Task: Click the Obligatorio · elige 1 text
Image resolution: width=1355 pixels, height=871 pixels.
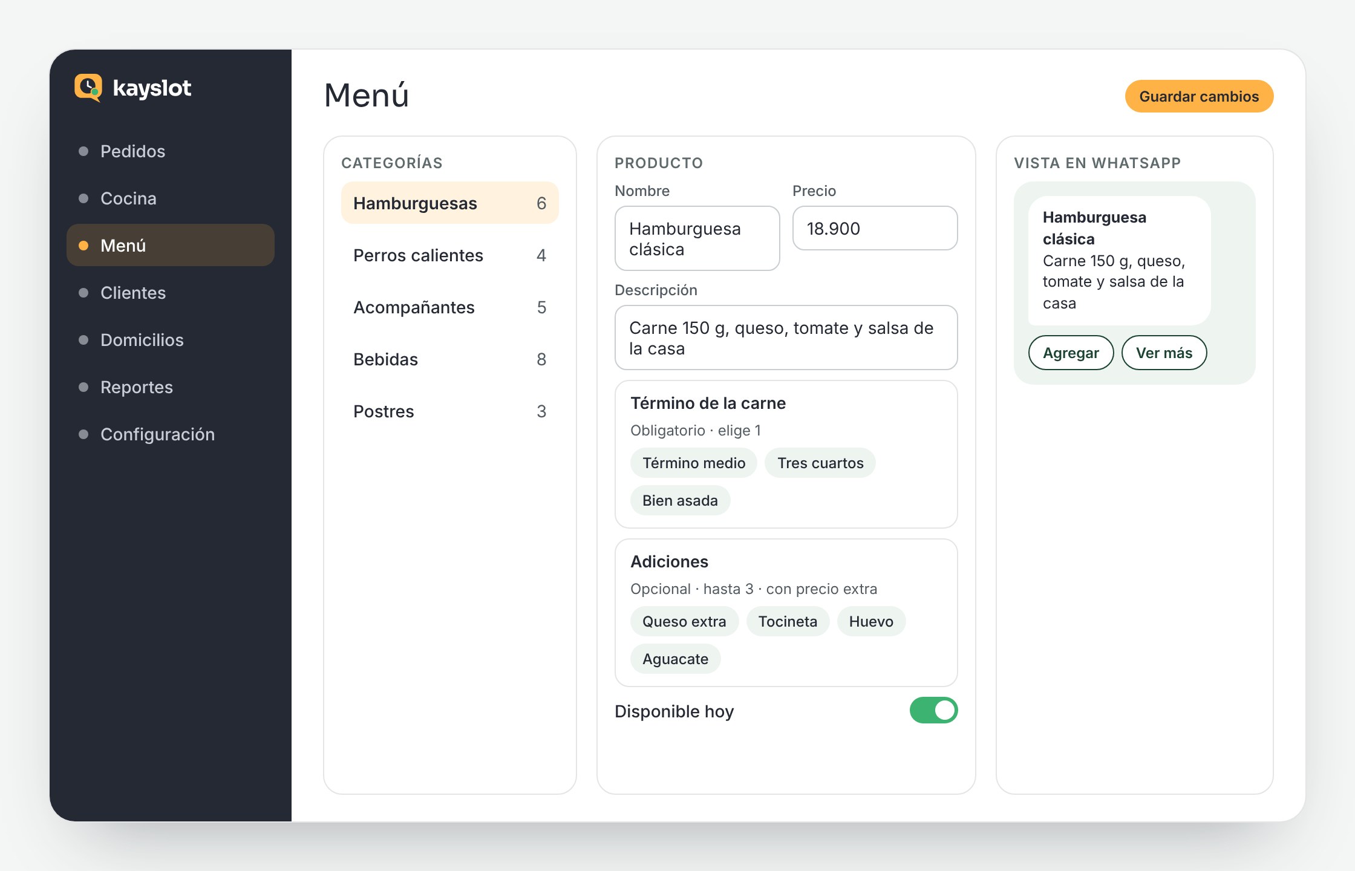Action: coord(696,431)
